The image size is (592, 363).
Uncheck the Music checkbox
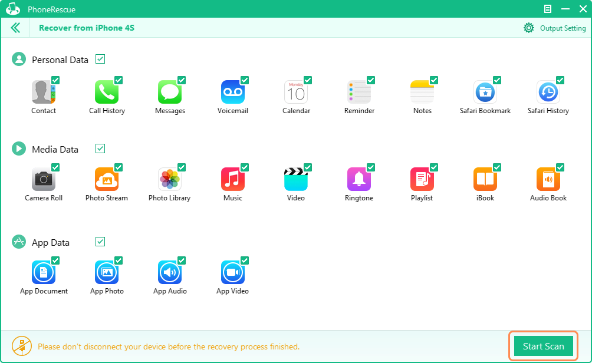coord(245,167)
